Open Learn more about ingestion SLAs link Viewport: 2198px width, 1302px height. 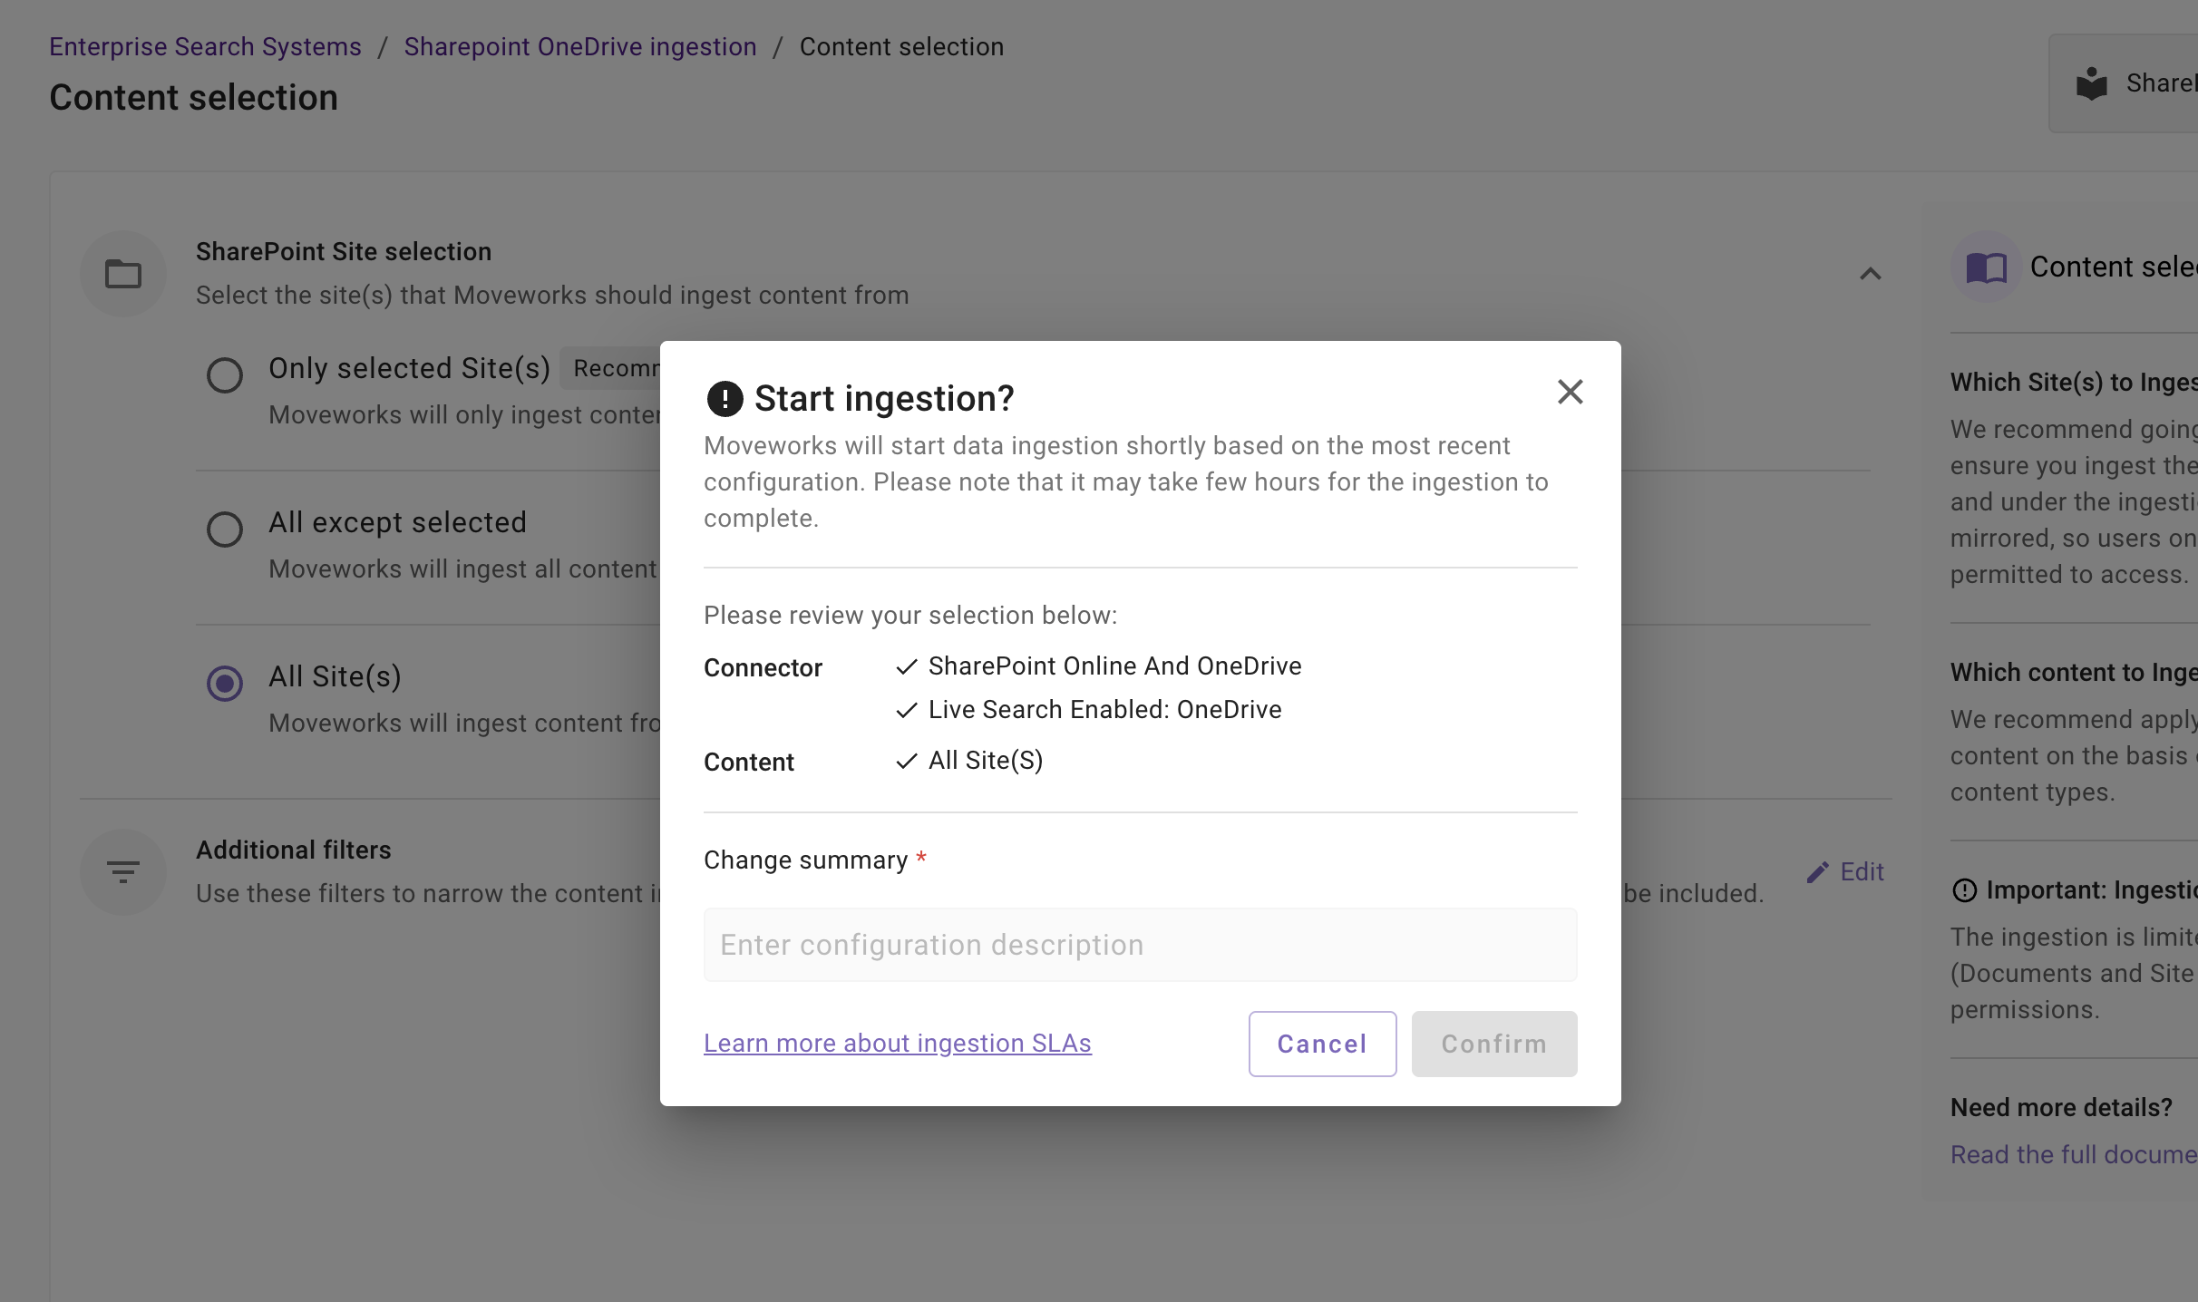tap(897, 1043)
